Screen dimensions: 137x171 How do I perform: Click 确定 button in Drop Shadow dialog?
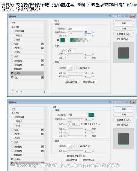click(x=124, y=109)
